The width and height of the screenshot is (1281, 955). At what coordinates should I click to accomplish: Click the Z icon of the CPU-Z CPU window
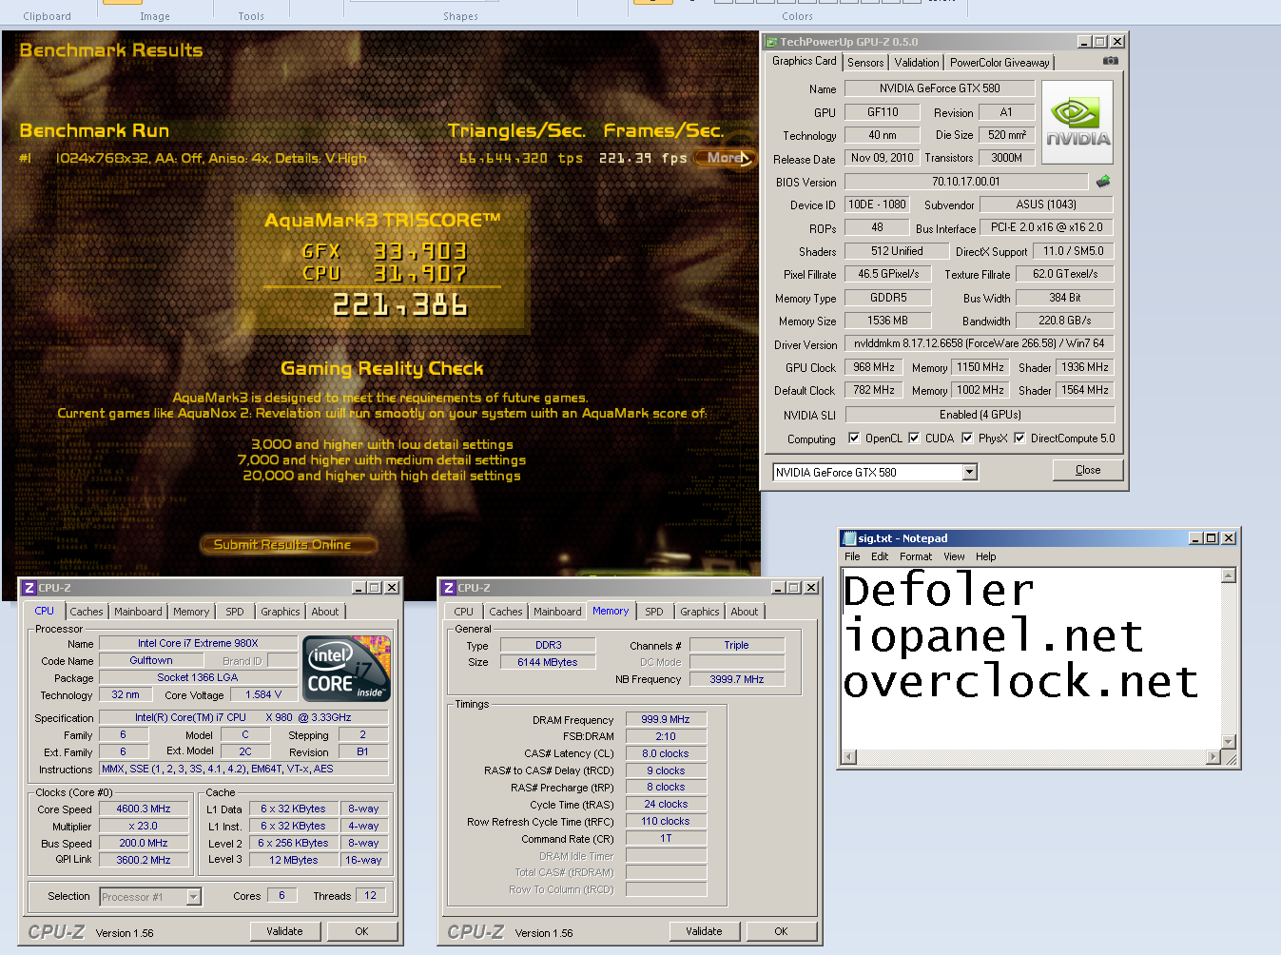[29, 588]
